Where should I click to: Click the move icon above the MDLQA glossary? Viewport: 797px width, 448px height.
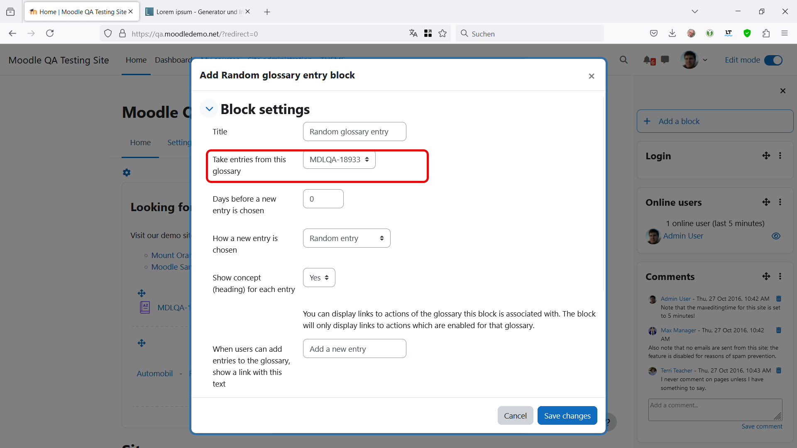pos(142,293)
